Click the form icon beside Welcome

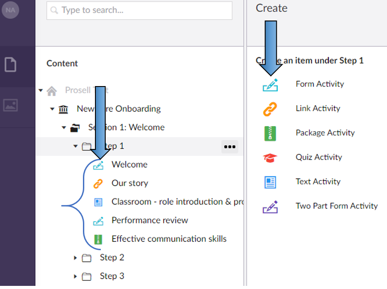click(98, 165)
